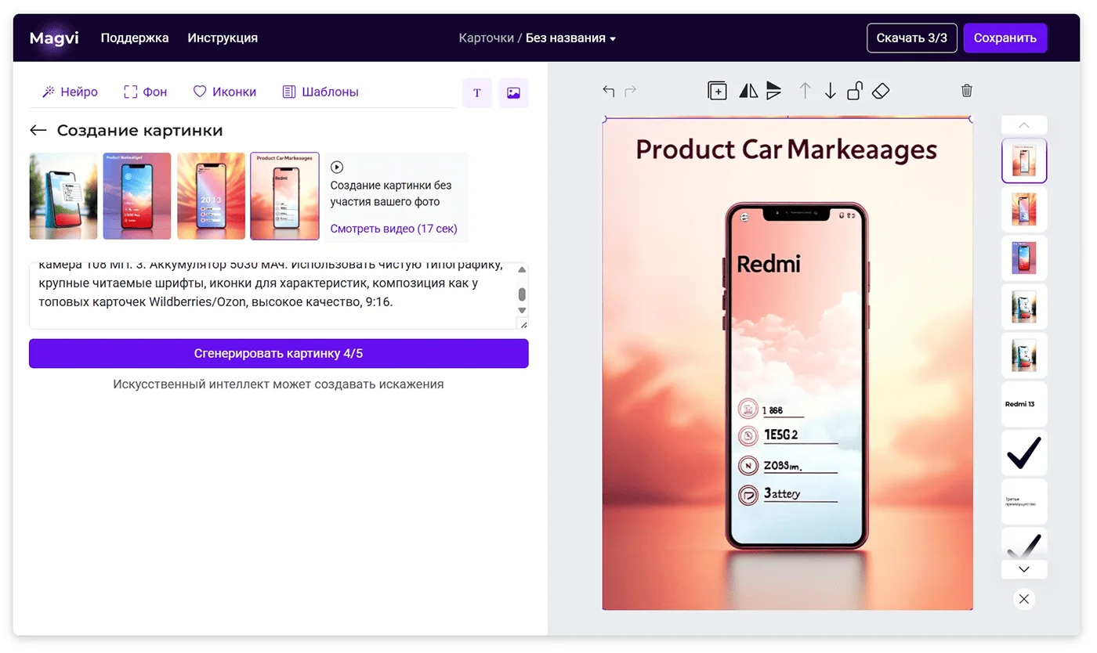Go to Карточки breadcrumb
The width and height of the screenshot is (1097, 653).
[486, 38]
